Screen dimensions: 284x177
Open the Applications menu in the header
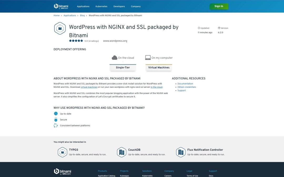point(83,6)
